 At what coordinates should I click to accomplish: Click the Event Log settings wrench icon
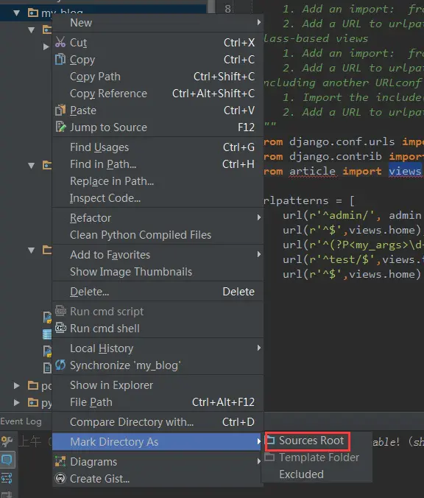coord(7,441)
